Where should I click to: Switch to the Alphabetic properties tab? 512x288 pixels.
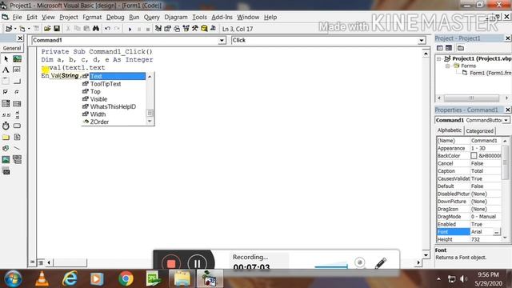[450, 130]
